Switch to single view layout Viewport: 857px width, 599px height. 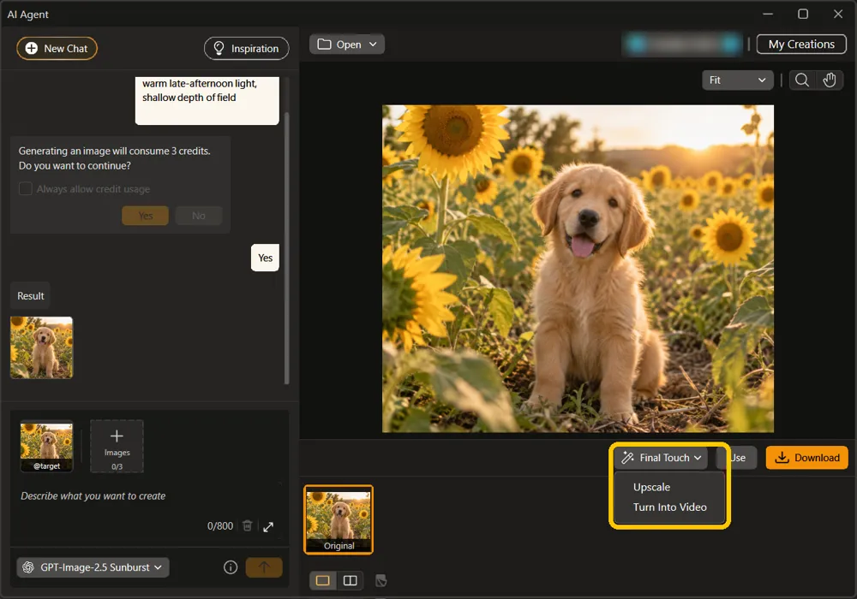[323, 580]
